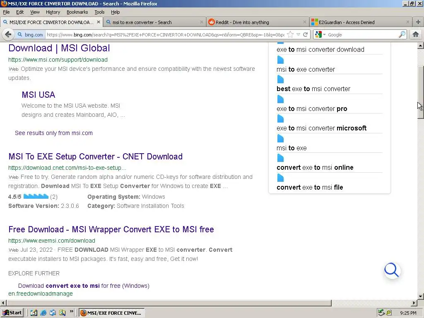Image resolution: width=424 pixels, height=318 pixels.
Task: Open Free Download MSI Wrapper result
Action: tap(111, 229)
